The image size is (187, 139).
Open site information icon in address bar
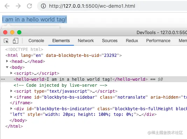[x=43, y=6]
